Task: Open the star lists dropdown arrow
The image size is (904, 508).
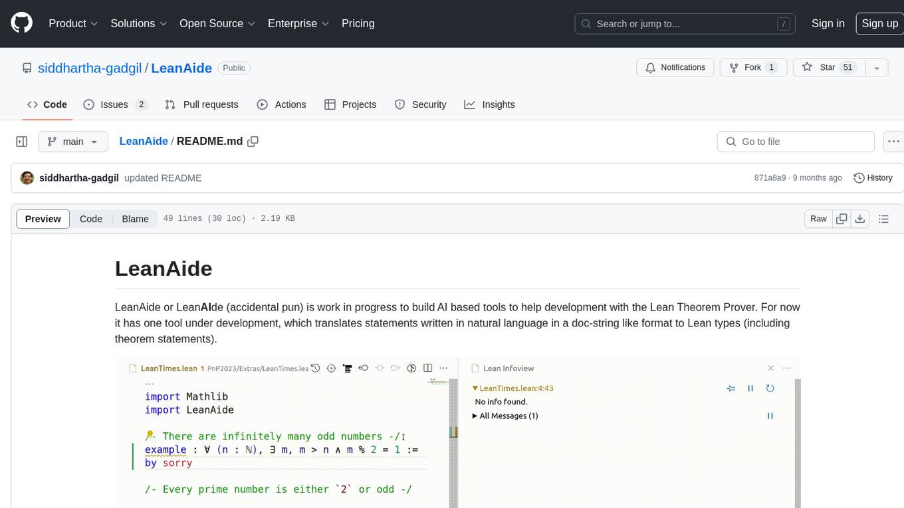Action: (x=877, y=68)
